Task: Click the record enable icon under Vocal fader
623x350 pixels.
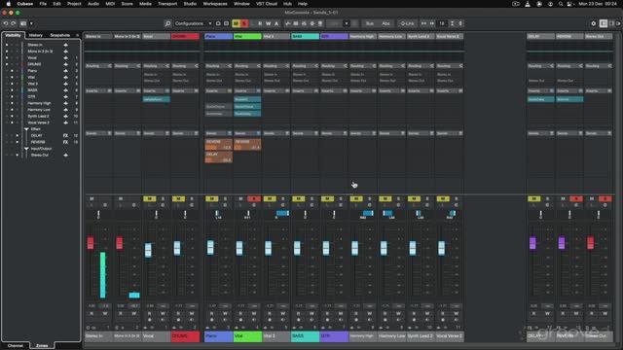Action: (149, 320)
